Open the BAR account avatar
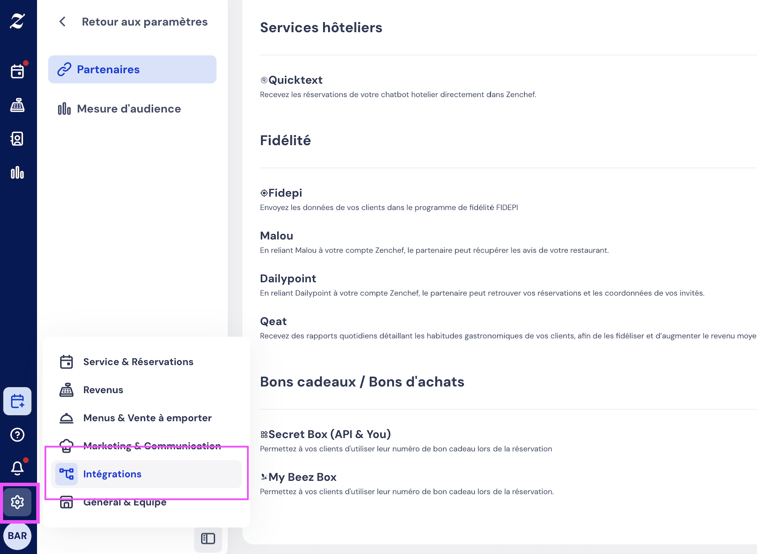The image size is (757, 554). 18,536
